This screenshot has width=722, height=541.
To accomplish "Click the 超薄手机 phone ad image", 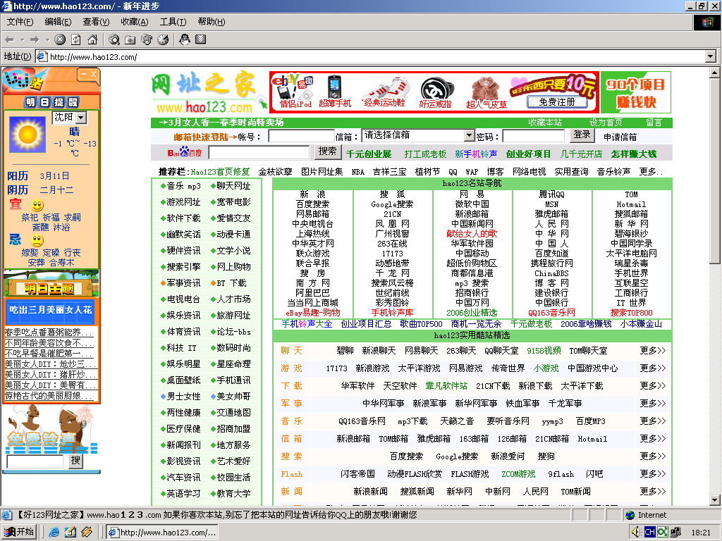I will pyautogui.click(x=335, y=92).
